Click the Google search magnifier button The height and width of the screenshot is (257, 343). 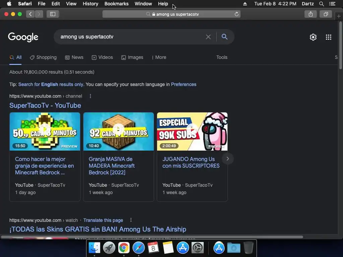tap(224, 37)
